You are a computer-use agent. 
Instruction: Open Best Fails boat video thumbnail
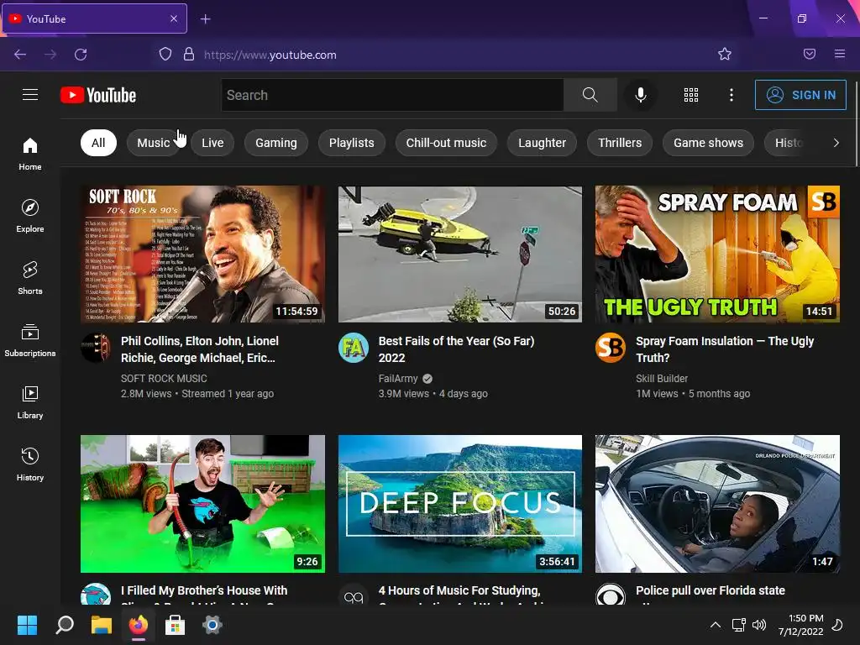(x=459, y=254)
